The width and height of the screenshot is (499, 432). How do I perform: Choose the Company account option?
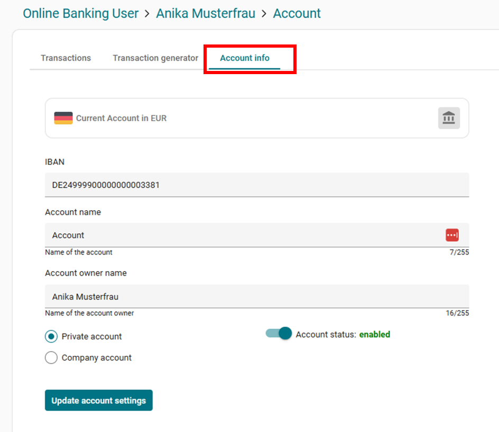pyautogui.click(x=51, y=358)
